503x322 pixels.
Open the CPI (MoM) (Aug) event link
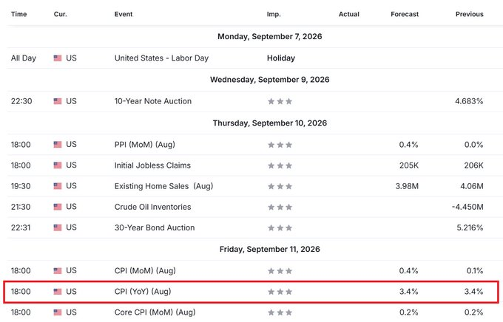(x=145, y=271)
